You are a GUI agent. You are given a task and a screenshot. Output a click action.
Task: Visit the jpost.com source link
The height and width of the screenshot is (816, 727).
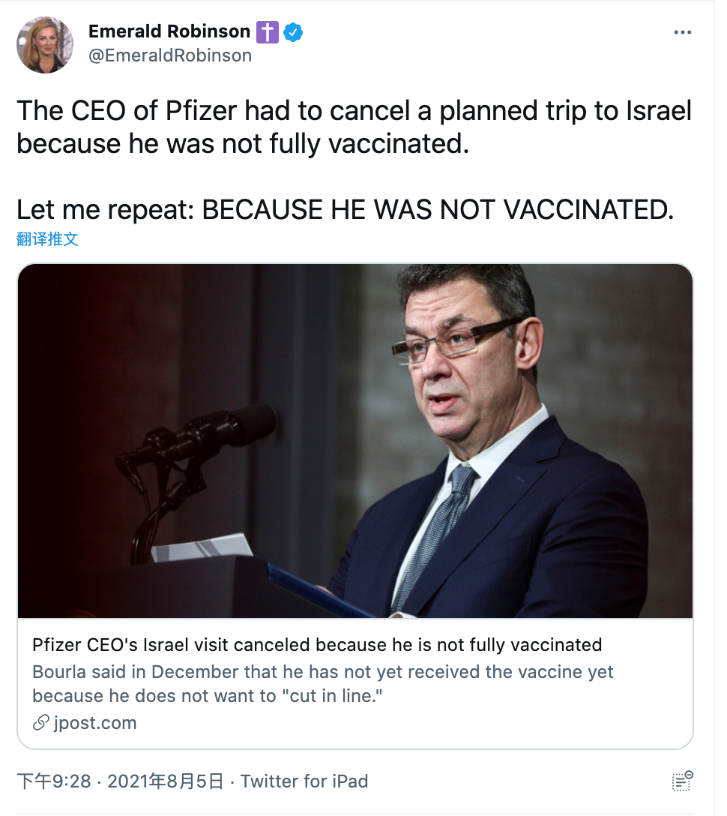pyautogui.click(x=95, y=724)
